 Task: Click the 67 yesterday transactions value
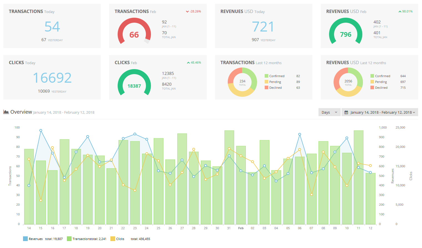coord(44,40)
